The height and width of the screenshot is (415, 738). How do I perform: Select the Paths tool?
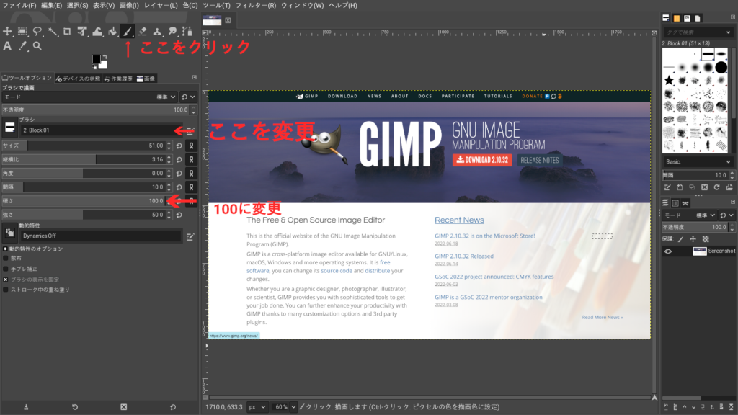(187, 32)
